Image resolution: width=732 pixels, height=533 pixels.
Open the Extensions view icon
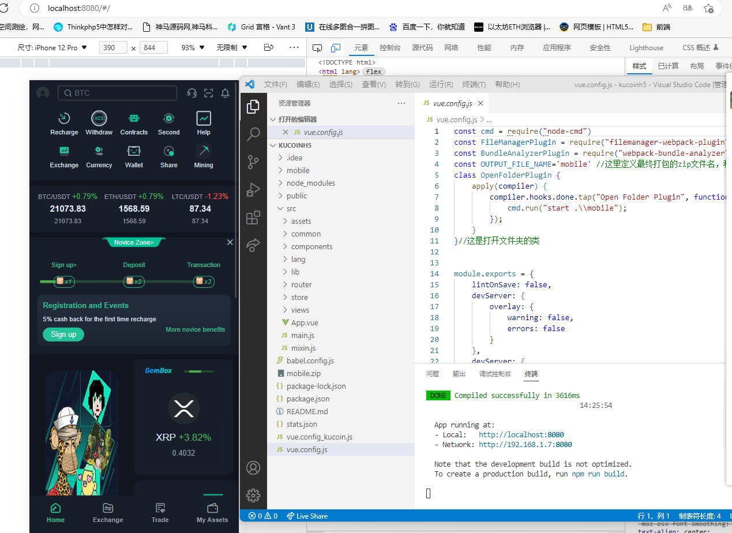(253, 217)
